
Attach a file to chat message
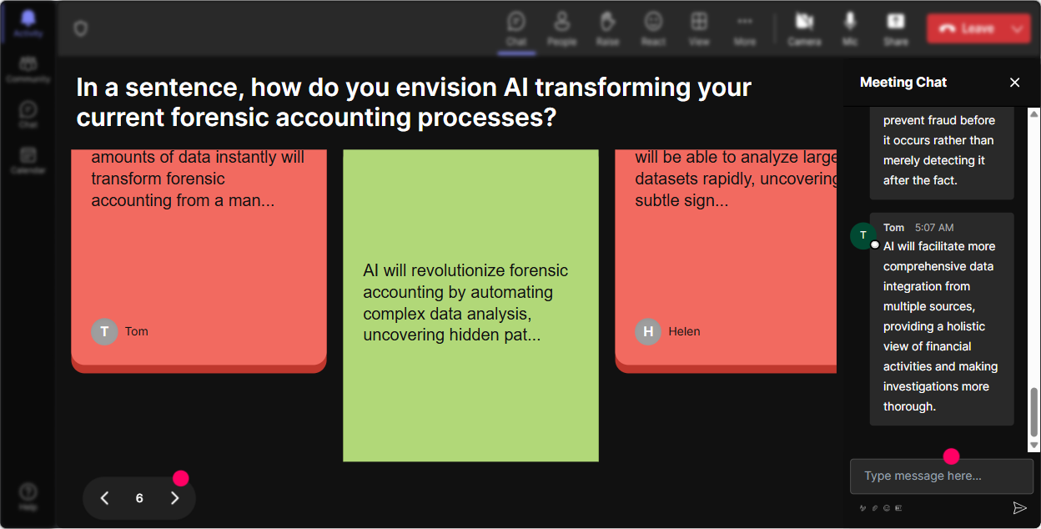875,507
